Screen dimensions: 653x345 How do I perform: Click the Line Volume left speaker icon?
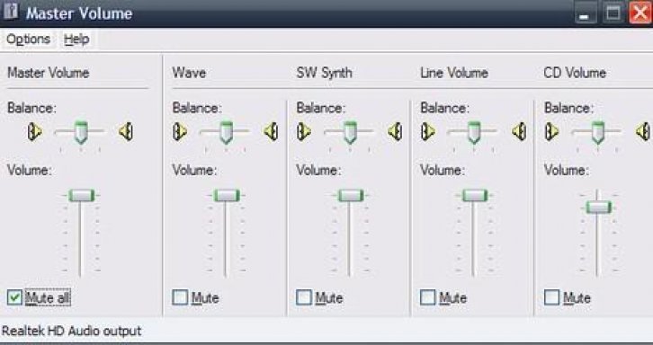pos(428,132)
